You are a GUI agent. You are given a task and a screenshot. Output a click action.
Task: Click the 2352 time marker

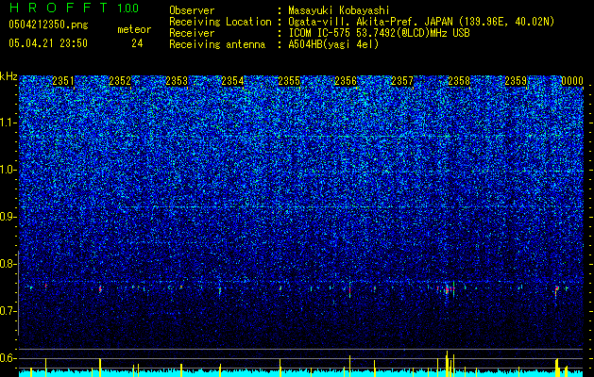coord(120,81)
